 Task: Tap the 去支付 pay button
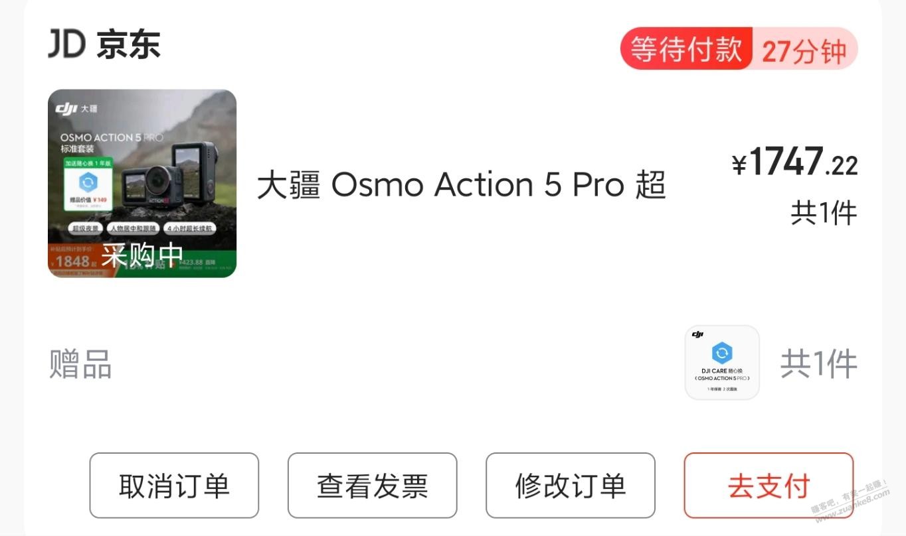769,486
